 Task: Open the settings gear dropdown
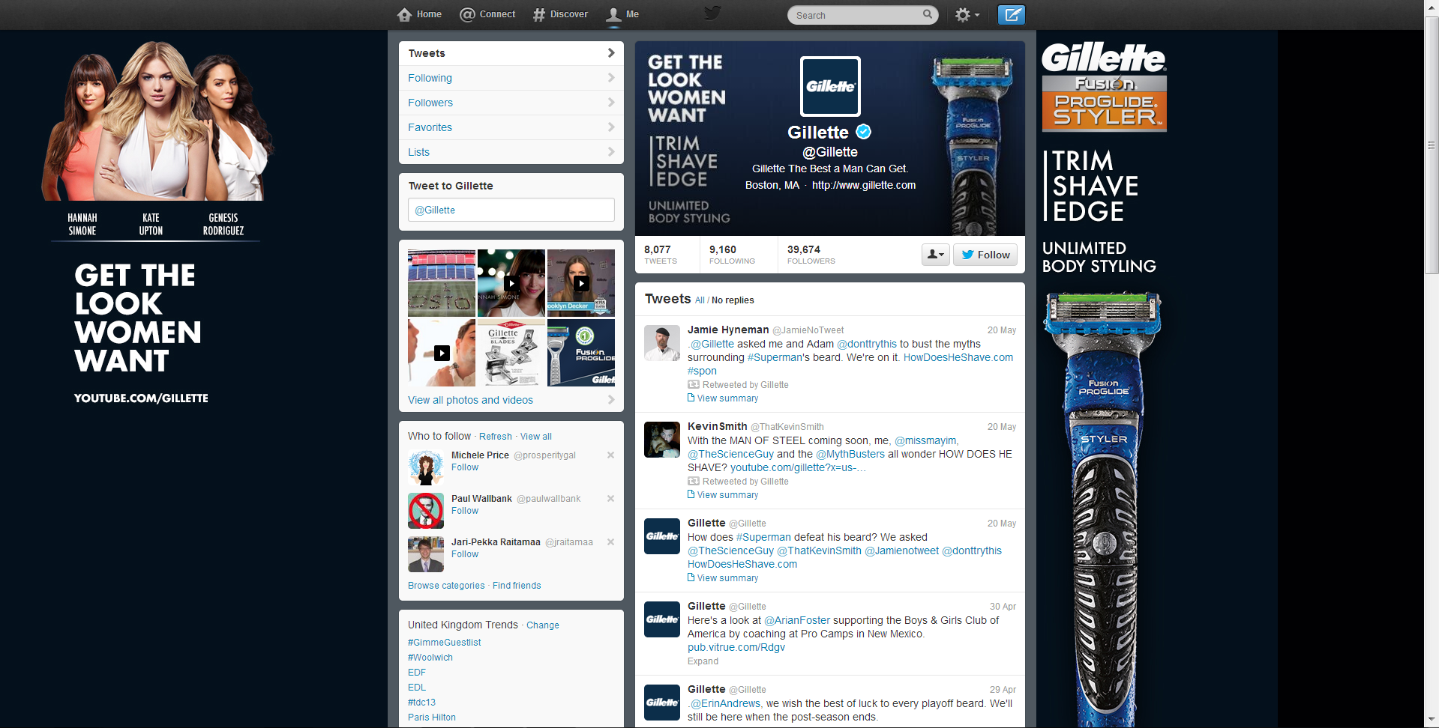(x=967, y=15)
